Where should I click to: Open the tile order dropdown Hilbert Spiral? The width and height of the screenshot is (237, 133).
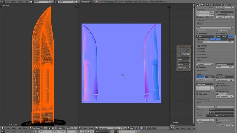(205, 84)
